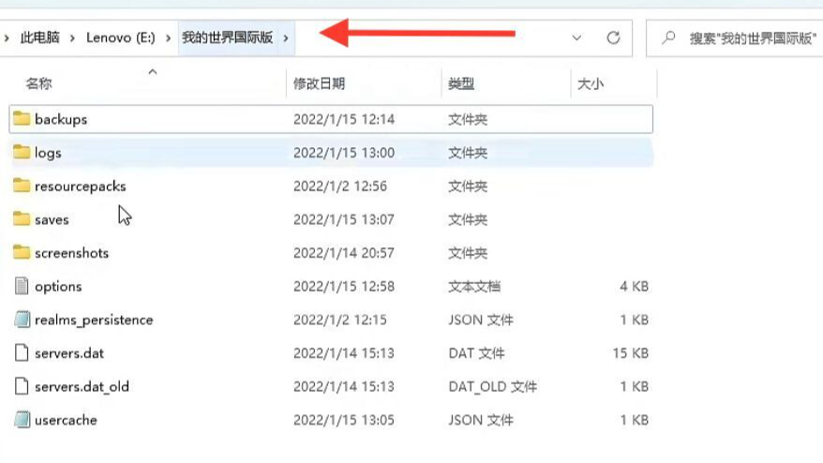Open the address bar history dropdown
This screenshot has width=823, height=463.
point(576,37)
